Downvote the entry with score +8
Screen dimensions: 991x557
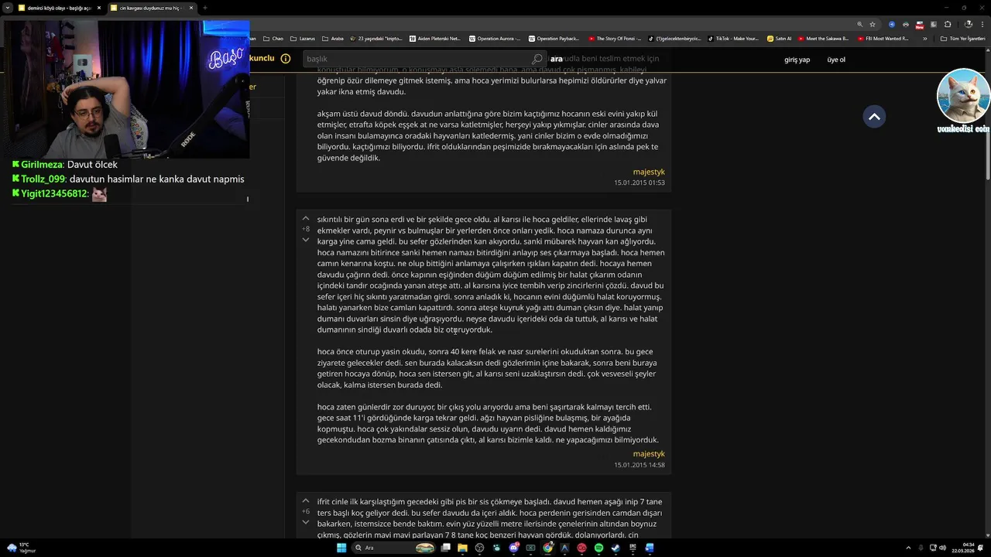[306, 240]
